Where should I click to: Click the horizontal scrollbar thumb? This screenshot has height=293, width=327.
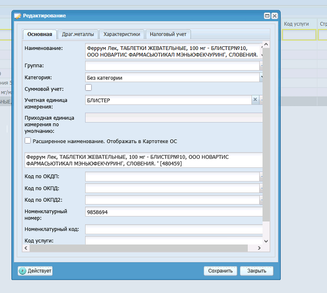[139, 248]
